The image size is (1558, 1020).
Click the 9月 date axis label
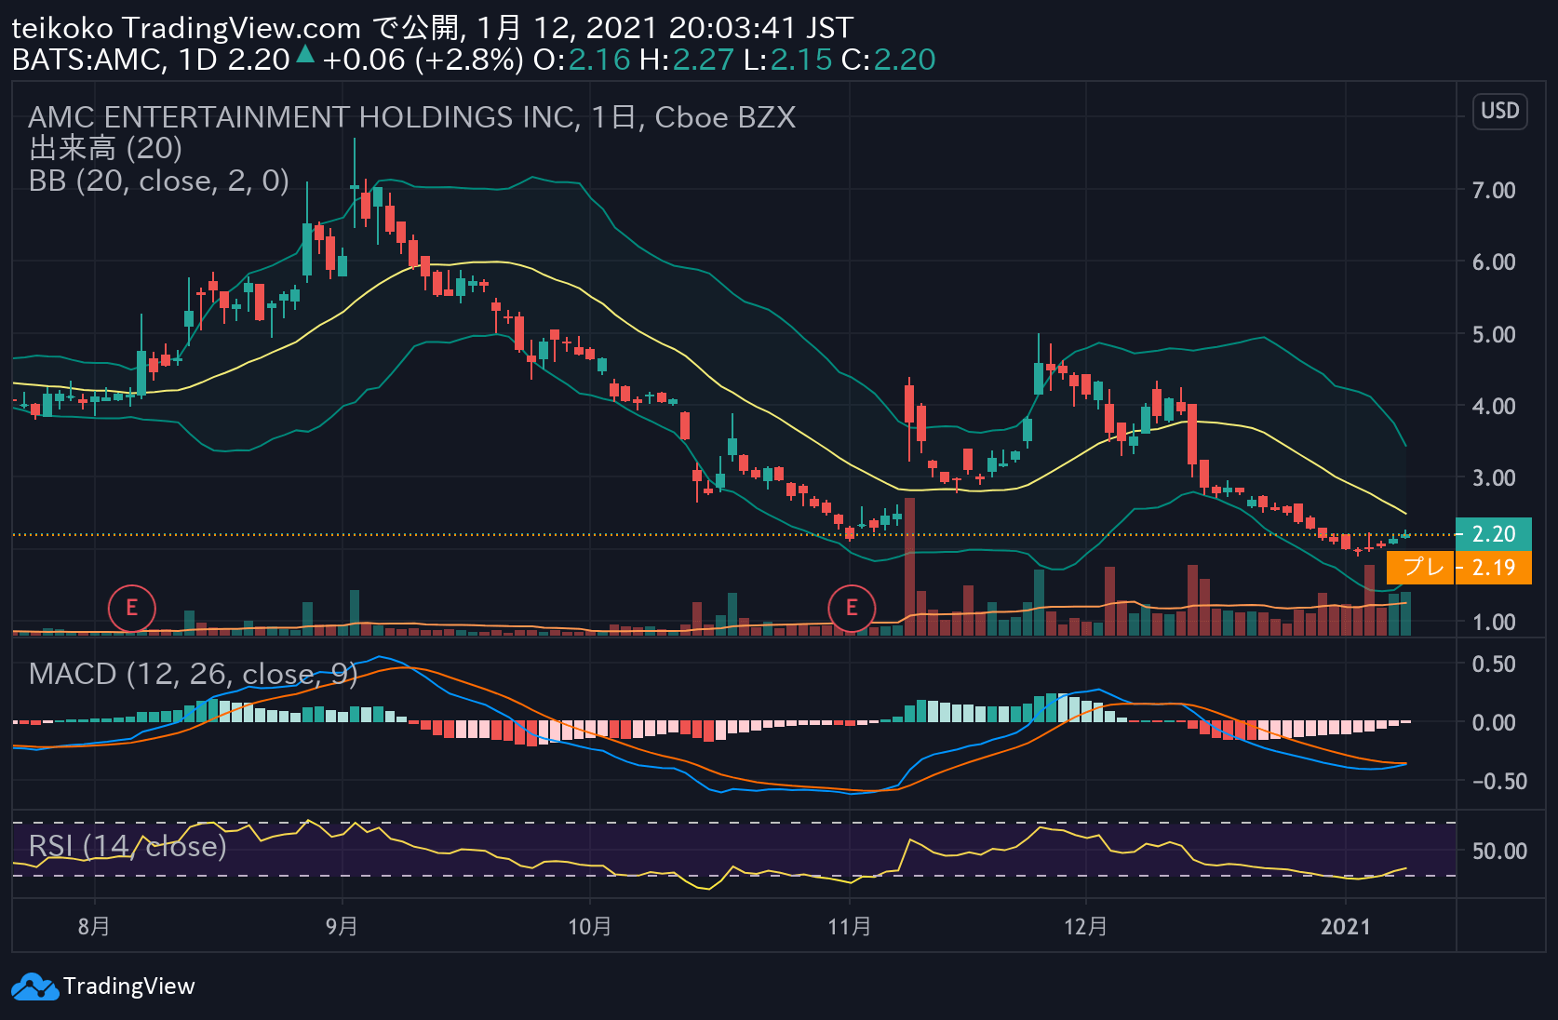pos(342,926)
